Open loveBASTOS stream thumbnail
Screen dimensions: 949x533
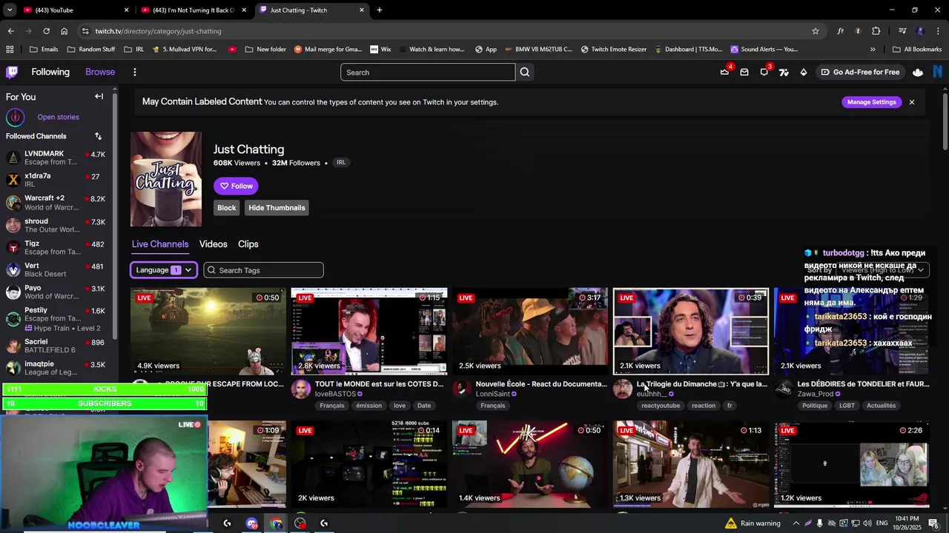[369, 332]
